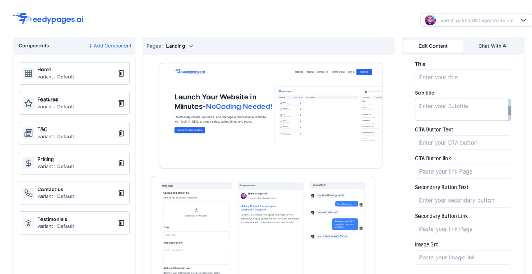Expand the account email dropdown
The image size is (532, 274).
click(522, 20)
